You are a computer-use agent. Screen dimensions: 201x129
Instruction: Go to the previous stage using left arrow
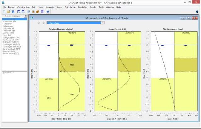[39, 23]
